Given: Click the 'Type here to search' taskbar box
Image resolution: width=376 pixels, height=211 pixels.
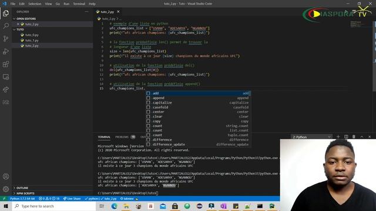Looking at the screenshot, I should click(54, 206).
